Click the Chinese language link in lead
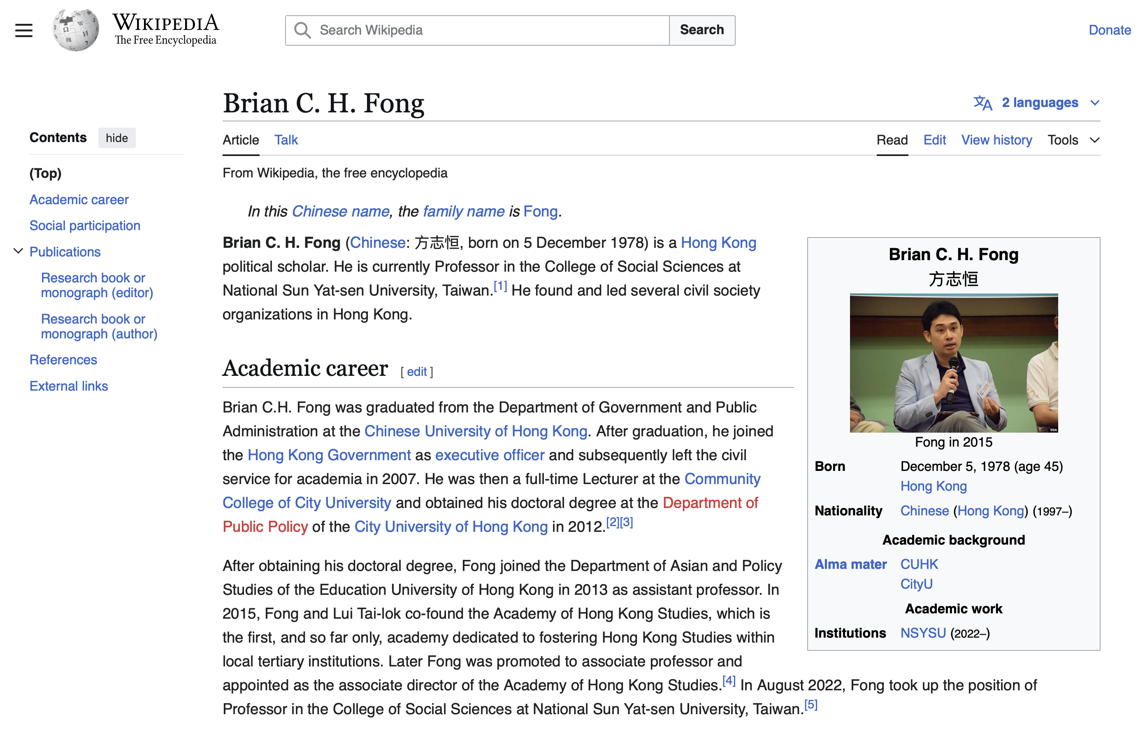Image resolution: width=1138 pixels, height=750 pixels. click(x=378, y=243)
